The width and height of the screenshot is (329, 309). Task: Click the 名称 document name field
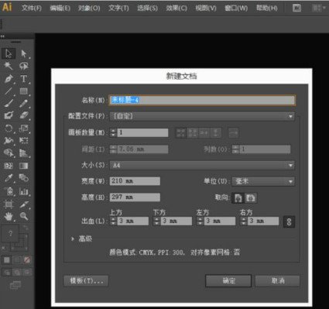(x=202, y=100)
